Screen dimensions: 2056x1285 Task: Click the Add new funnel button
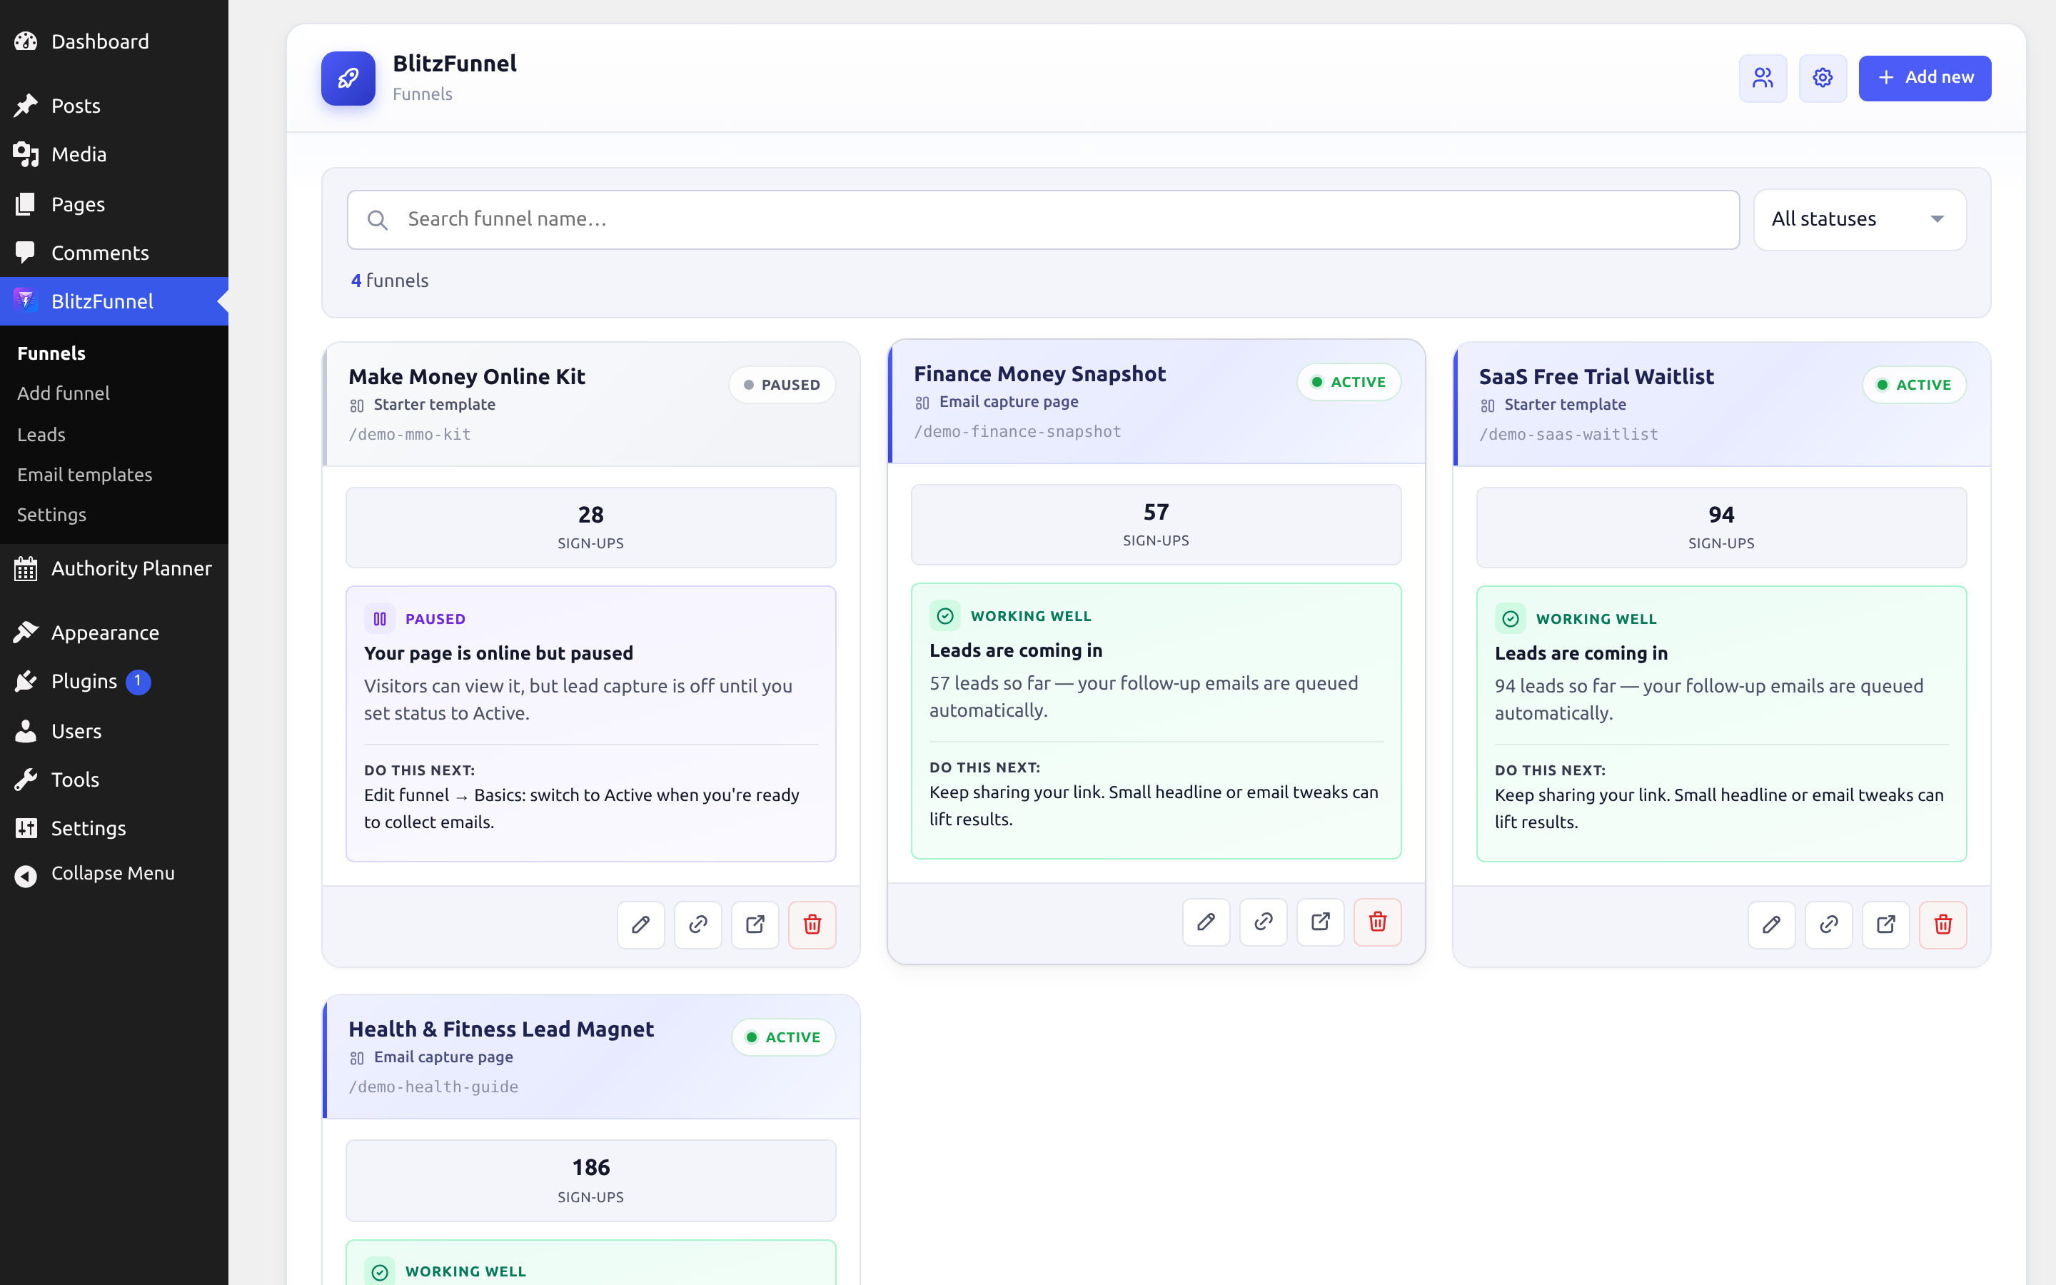tap(1925, 79)
